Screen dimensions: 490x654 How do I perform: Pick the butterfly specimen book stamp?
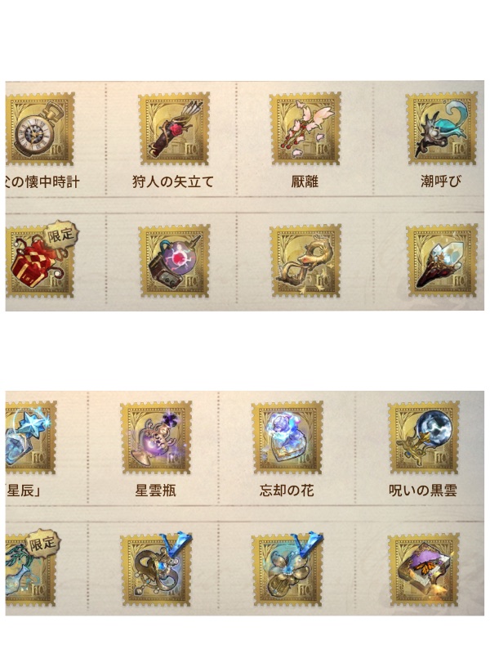pos(424,570)
